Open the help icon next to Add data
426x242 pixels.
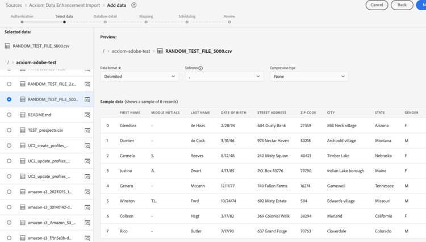coord(133,5)
